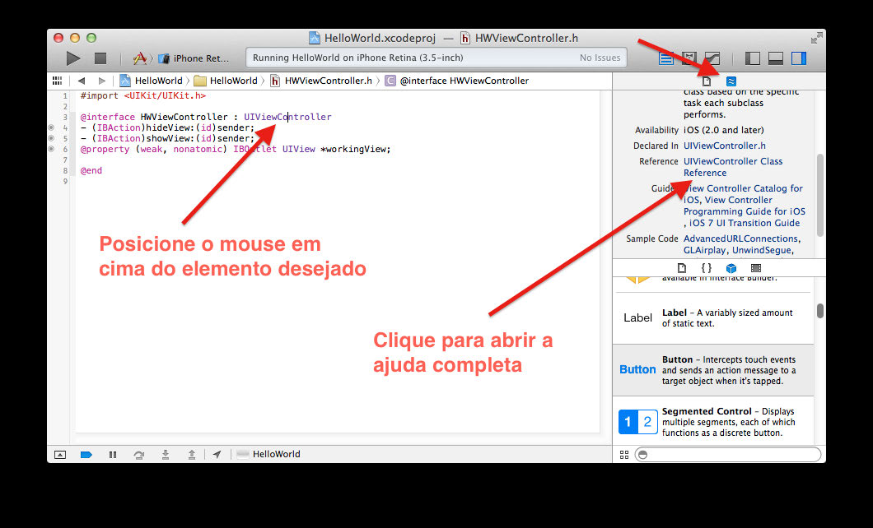
Task: Open the Version editor
Action: pos(712,58)
